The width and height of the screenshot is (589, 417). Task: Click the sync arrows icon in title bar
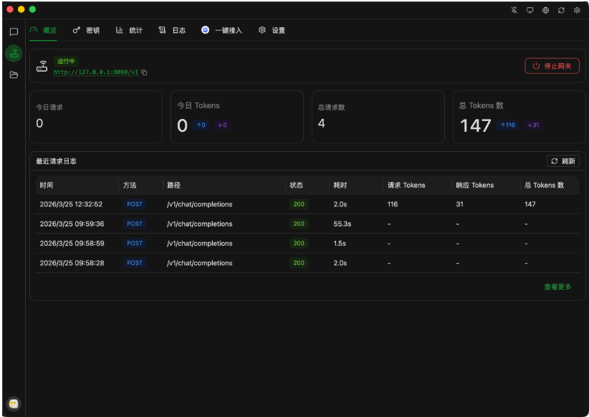pyautogui.click(x=561, y=10)
